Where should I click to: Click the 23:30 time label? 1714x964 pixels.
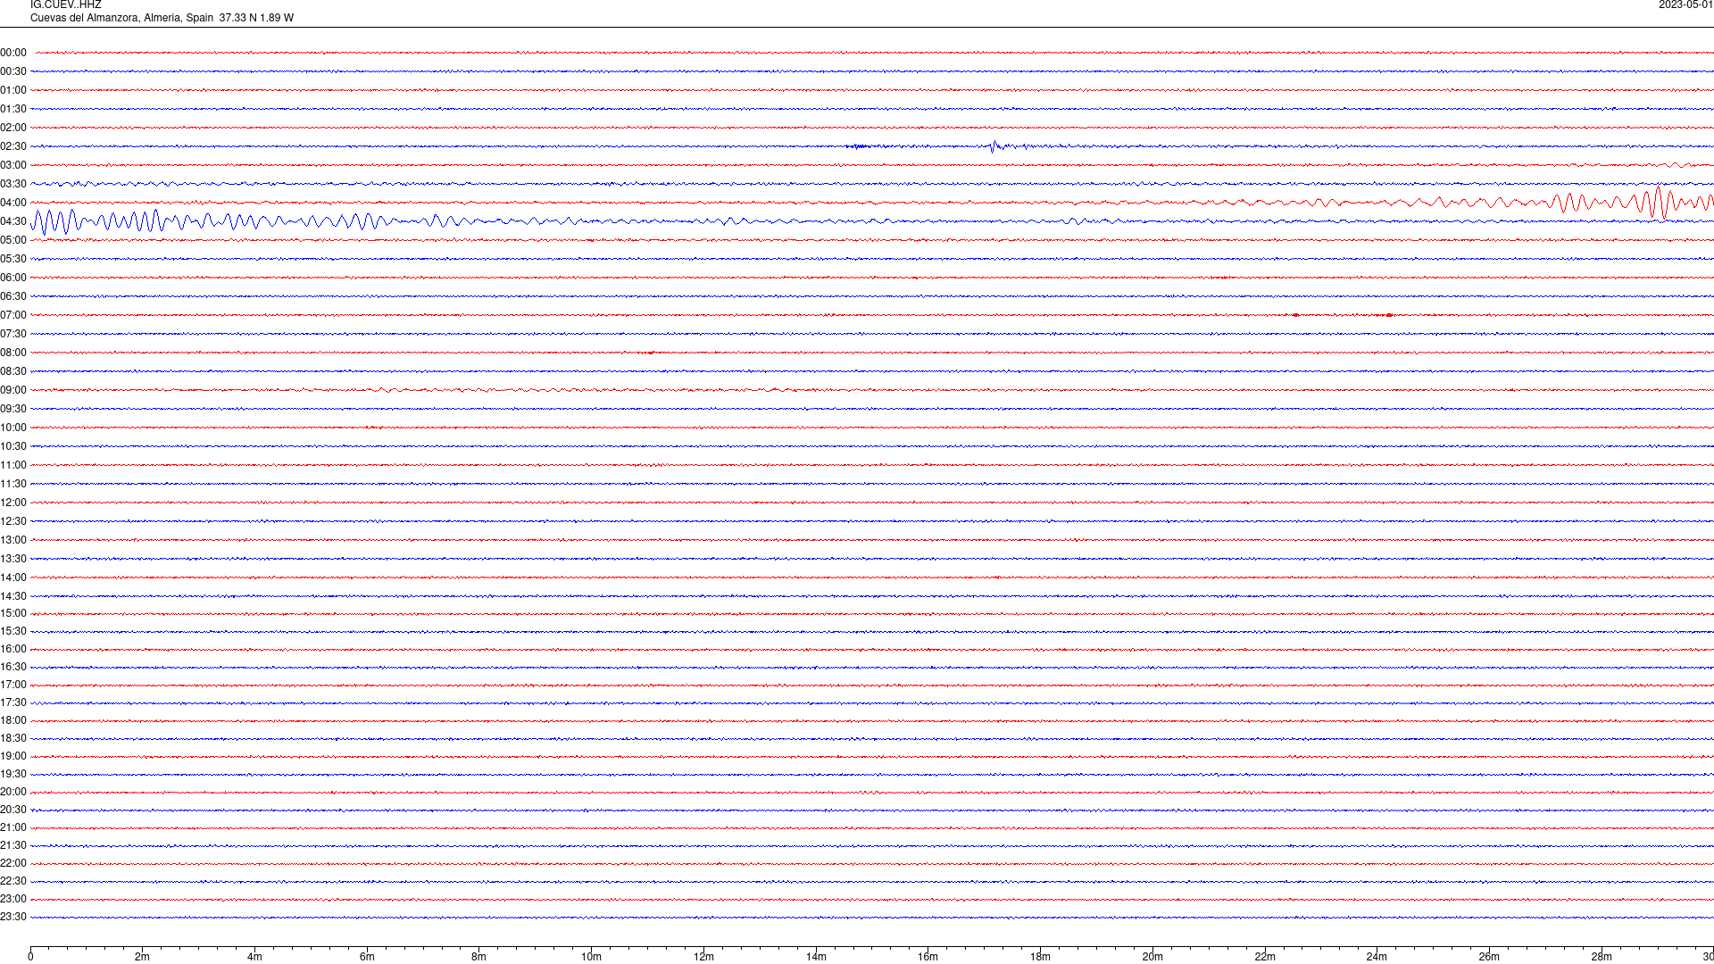pos(13,917)
